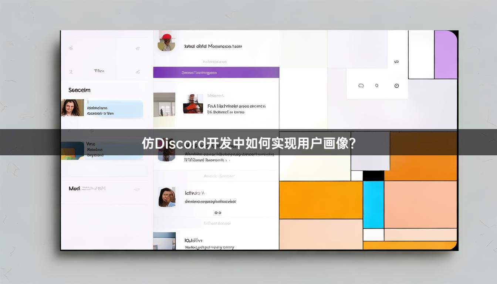Pick the dark brown color block
Image resolution: width=497 pixels, height=284 pixels.
pyautogui.click(x=423, y=143)
